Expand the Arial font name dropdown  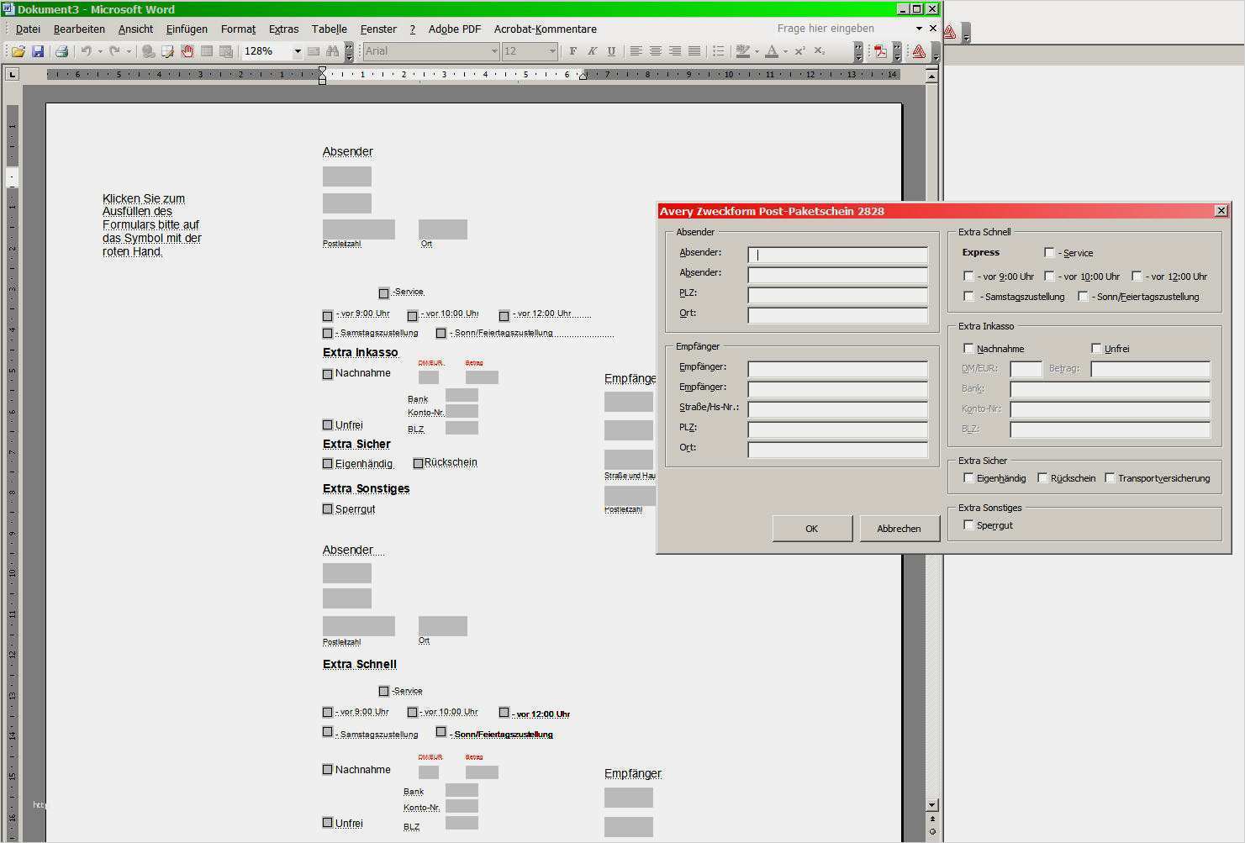(494, 51)
